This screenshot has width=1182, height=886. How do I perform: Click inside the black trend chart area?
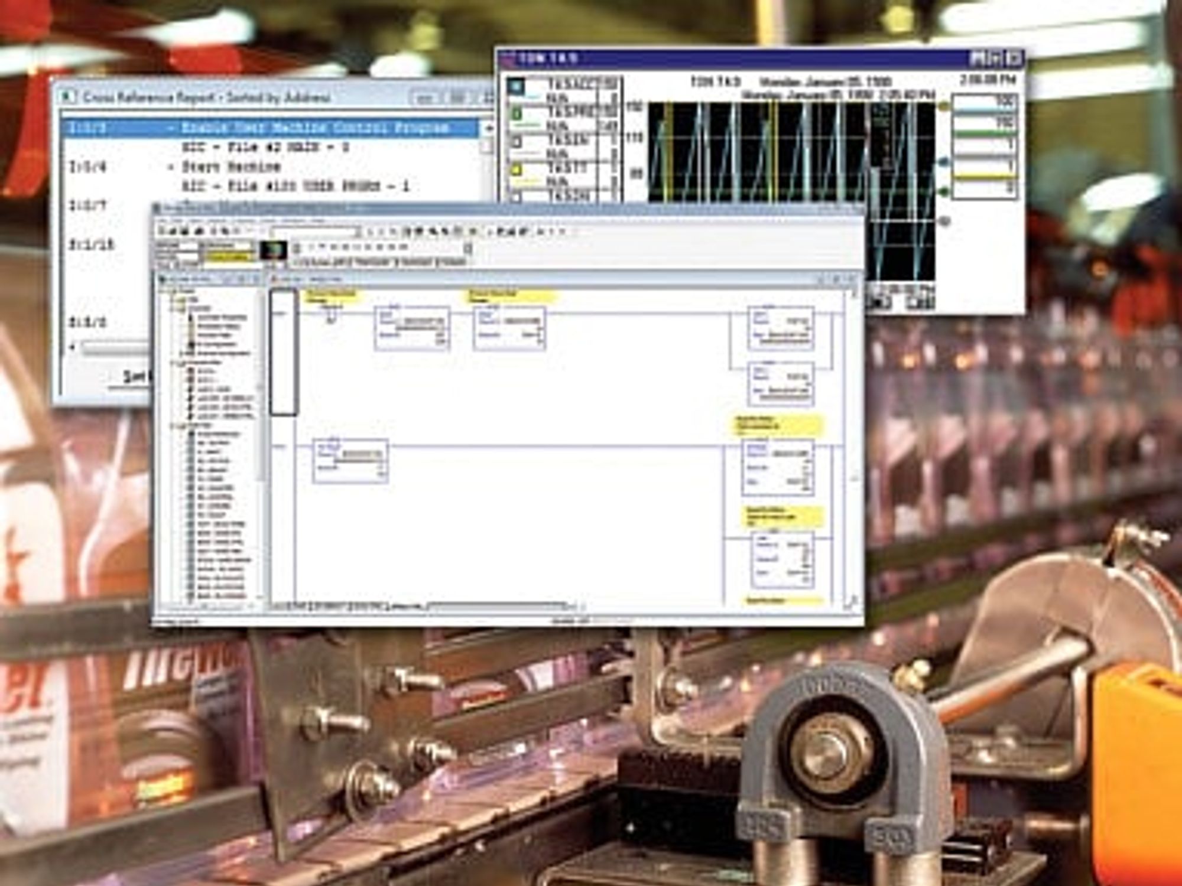(792, 152)
